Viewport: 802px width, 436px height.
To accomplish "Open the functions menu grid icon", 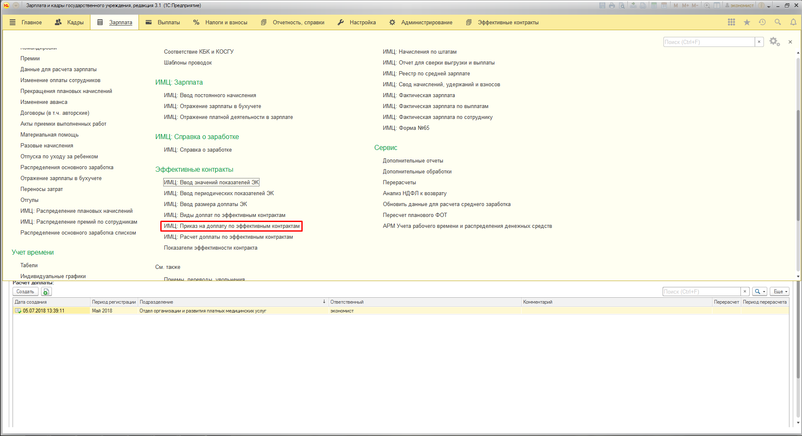I will (x=731, y=22).
